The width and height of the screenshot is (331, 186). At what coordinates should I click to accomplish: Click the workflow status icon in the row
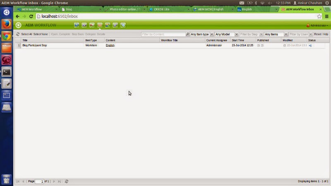(x=310, y=45)
